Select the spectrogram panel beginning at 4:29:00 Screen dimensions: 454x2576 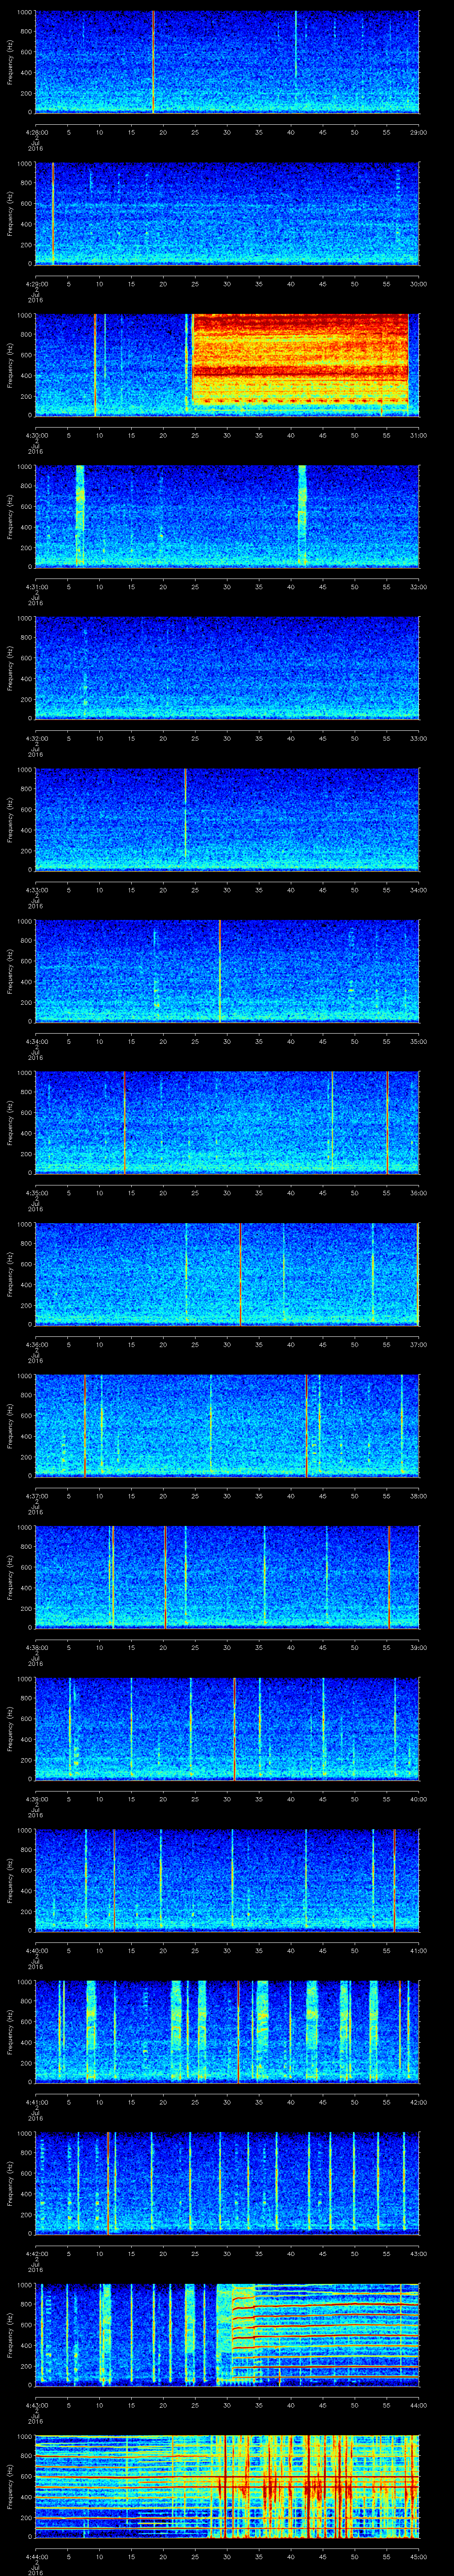[x=227, y=213]
